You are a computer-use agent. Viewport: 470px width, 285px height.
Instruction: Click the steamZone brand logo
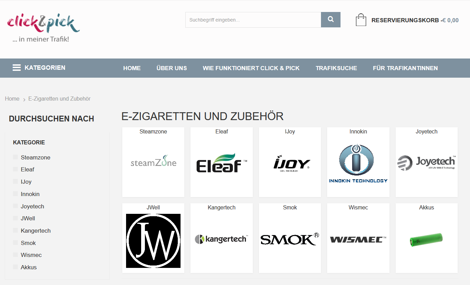click(153, 161)
